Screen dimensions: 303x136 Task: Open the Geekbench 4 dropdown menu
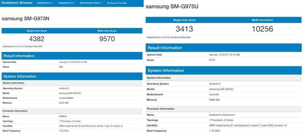[45, 3]
